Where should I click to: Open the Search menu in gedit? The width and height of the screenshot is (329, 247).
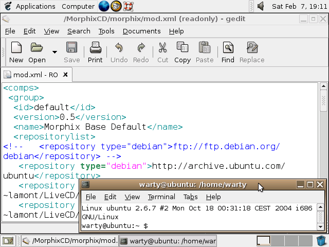click(x=79, y=31)
